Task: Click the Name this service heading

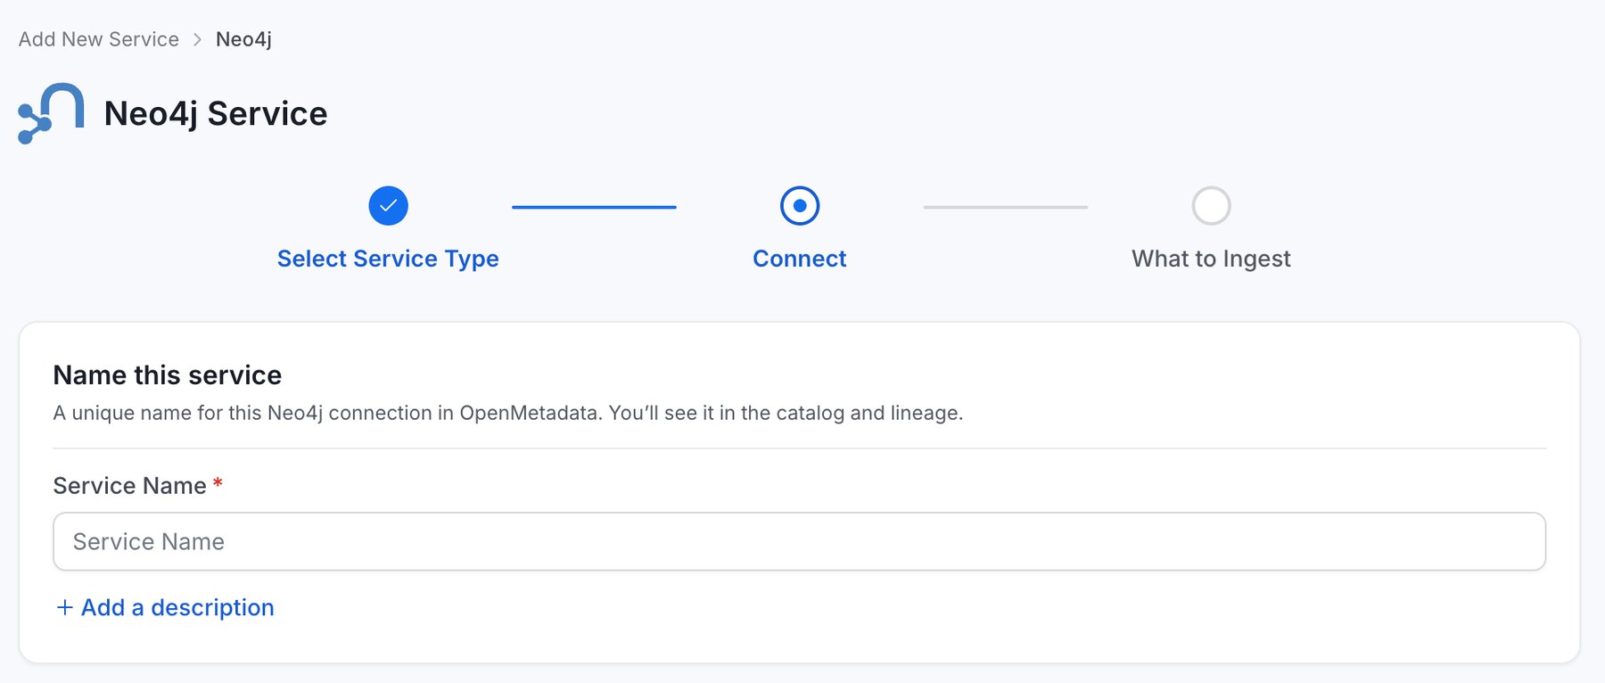Action: (168, 375)
